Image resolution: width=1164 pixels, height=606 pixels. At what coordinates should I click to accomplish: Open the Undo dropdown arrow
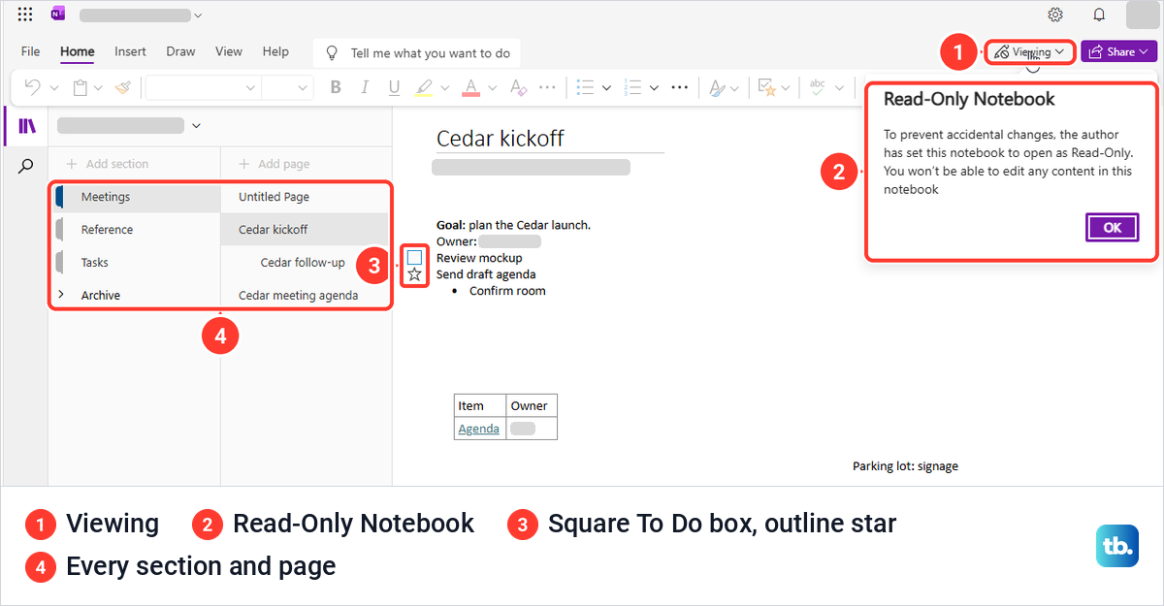[x=53, y=88]
